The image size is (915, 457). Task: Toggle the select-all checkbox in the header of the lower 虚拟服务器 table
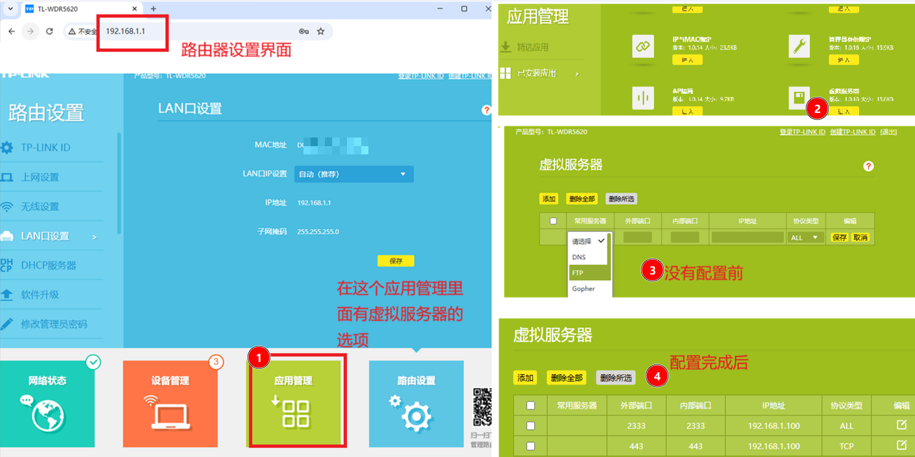[x=531, y=405]
